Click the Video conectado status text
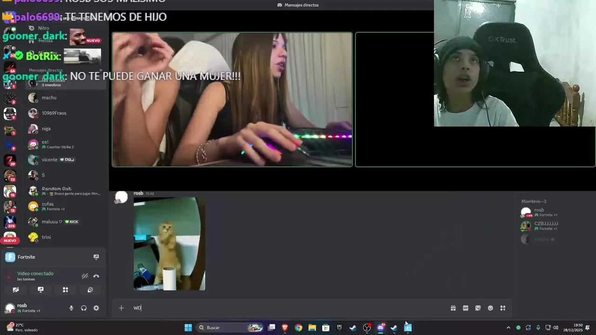596x335 pixels. pos(35,274)
